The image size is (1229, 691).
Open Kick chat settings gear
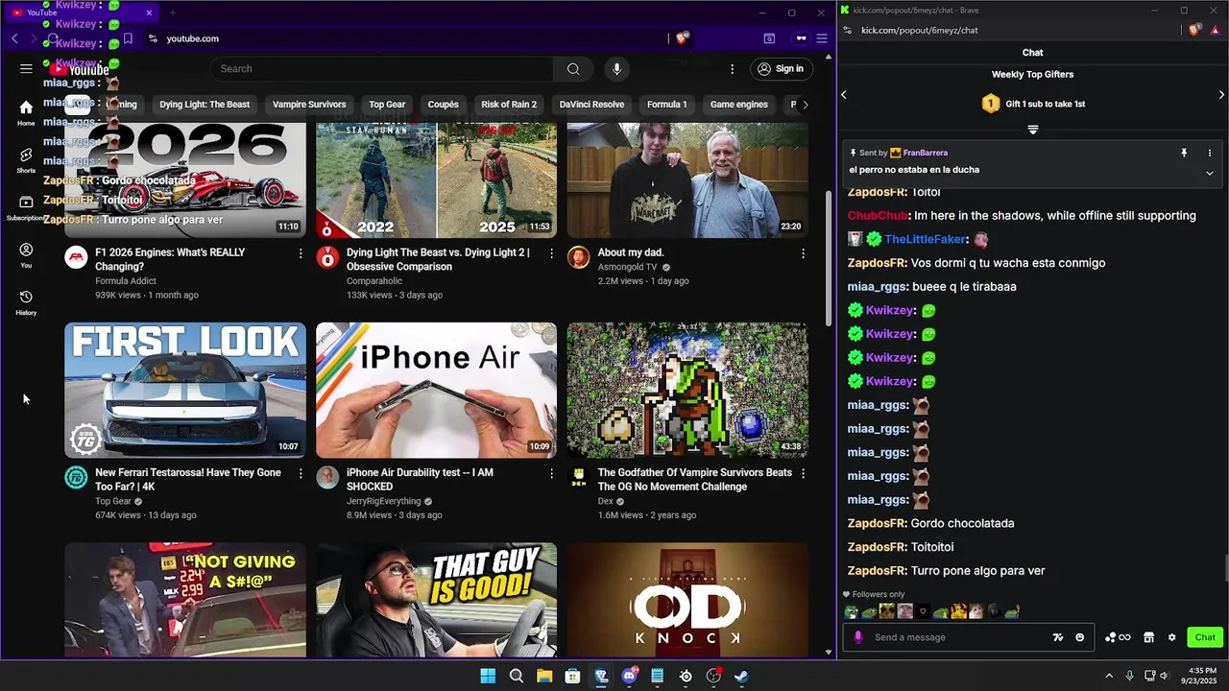(x=1171, y=637)
